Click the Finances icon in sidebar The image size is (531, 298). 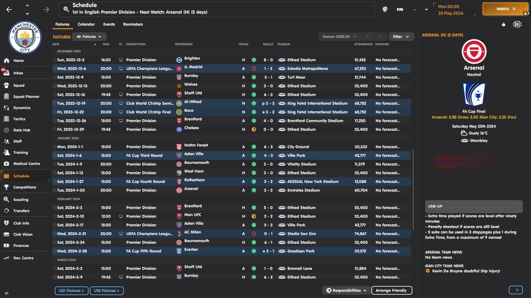click(6, 245)
